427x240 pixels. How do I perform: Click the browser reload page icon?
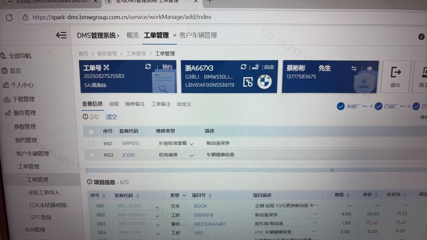[9, 18]
